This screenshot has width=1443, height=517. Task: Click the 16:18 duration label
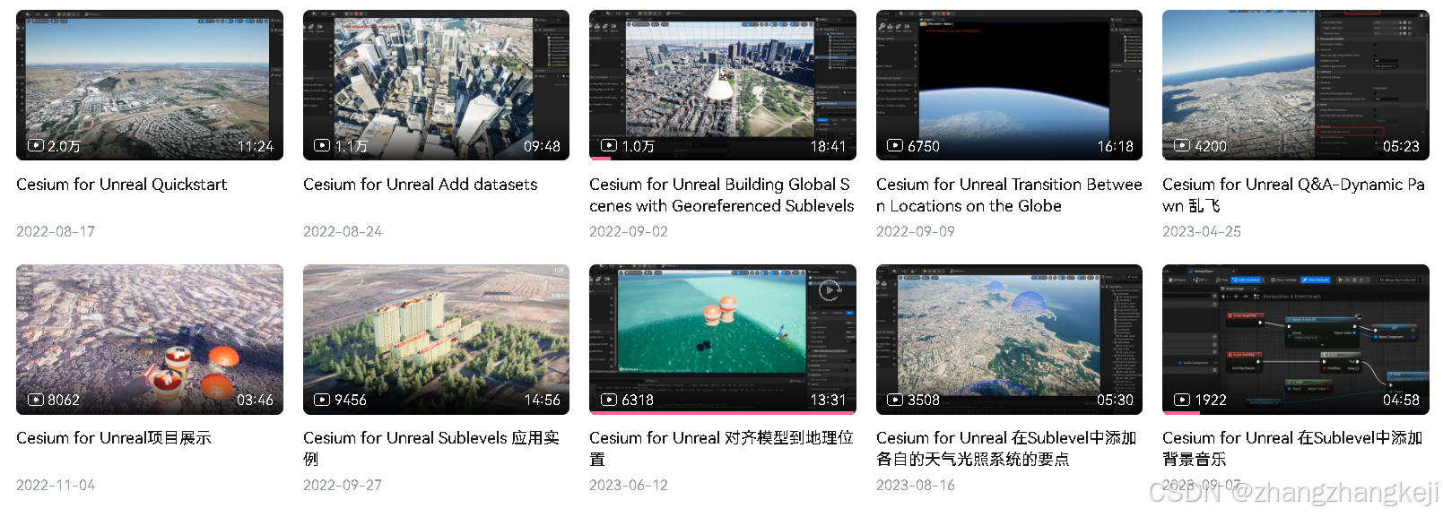point(1115,146)
